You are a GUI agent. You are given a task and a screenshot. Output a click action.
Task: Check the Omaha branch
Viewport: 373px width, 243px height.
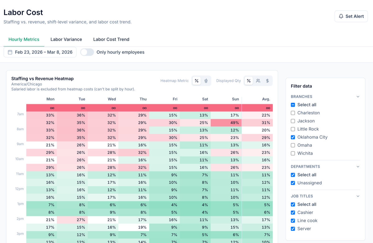[x=293, y=145]
